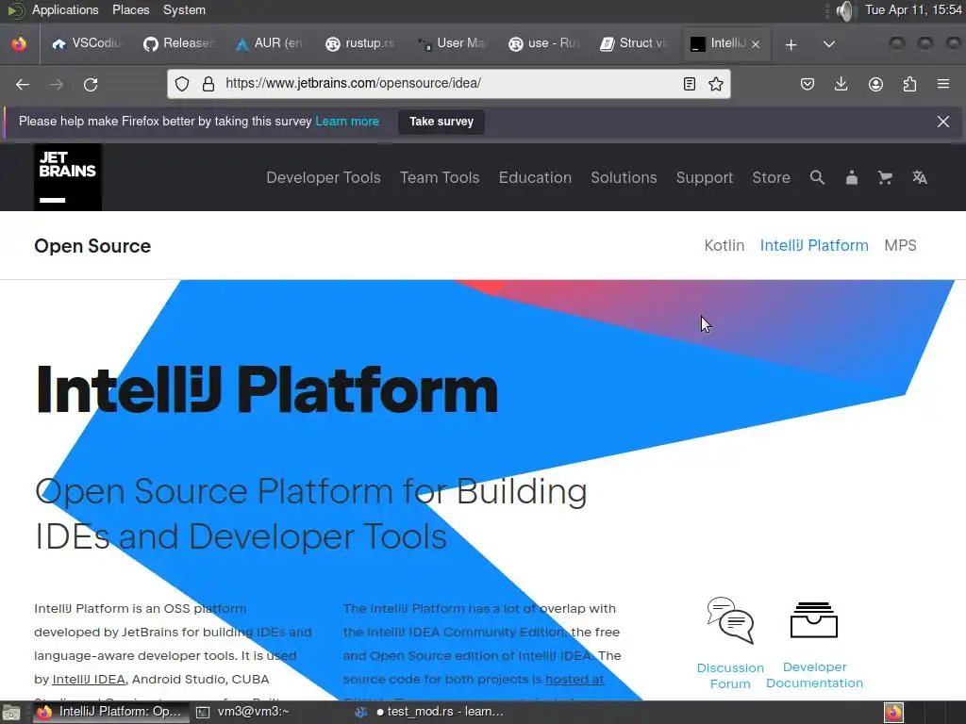
Task: Open the Firefox downloads icon
Action: pos(841,84)
